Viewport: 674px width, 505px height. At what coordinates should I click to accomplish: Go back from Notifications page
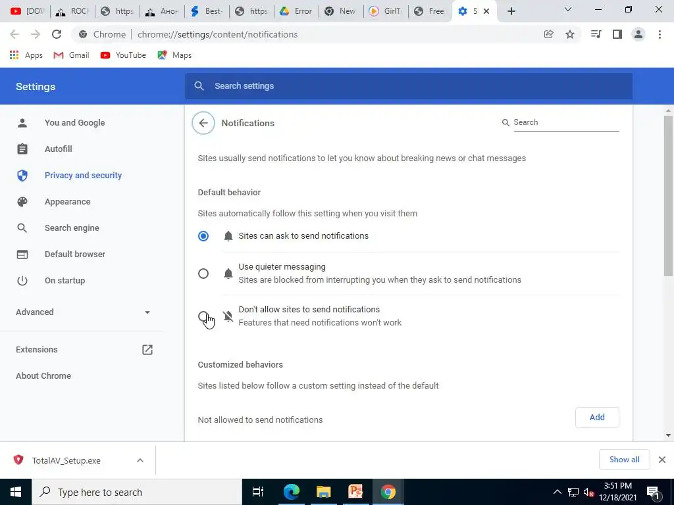pos(203,123)
